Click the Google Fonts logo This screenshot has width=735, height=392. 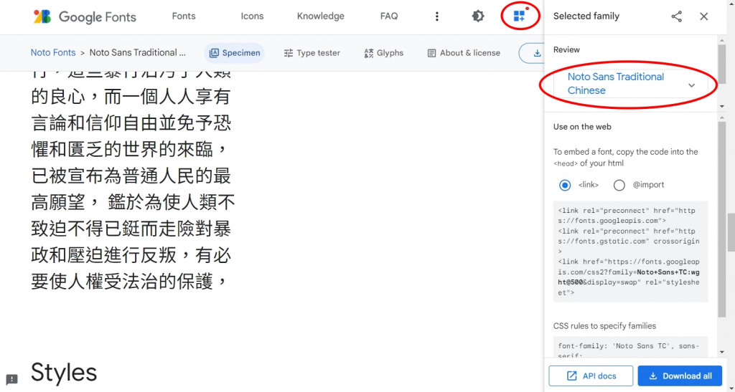(85, 16)
